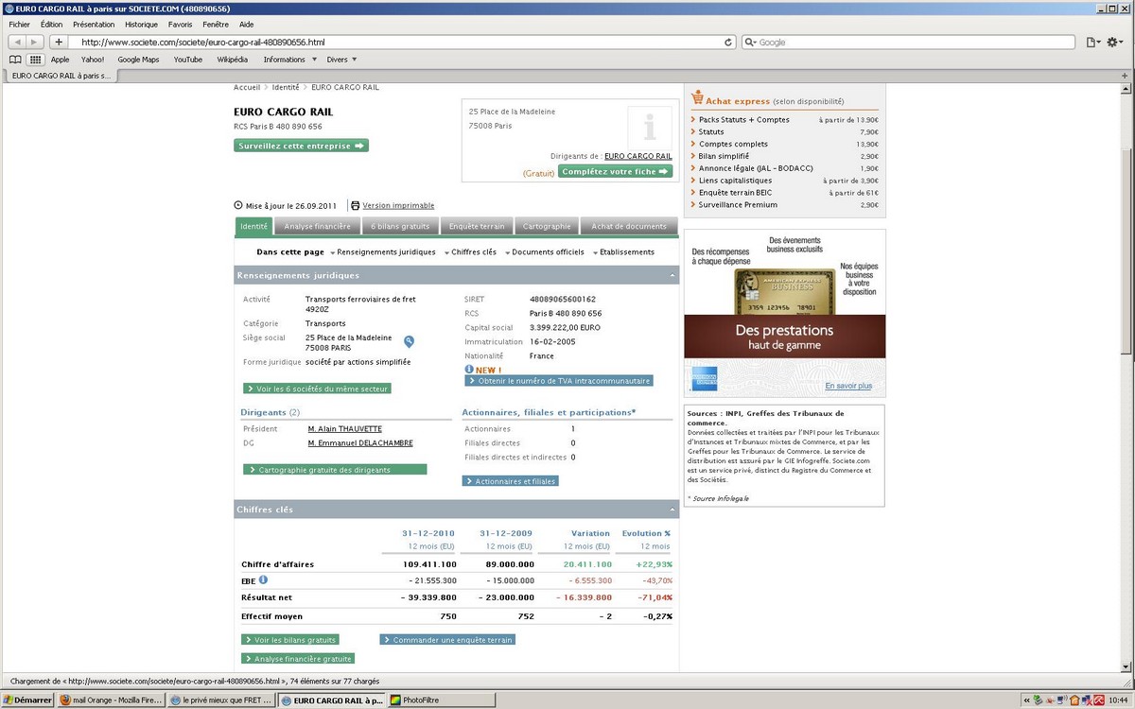Jump to Renseignements juridiques anchor

point(386,252)
